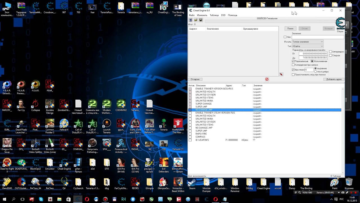Image resolution: width=360 pixels, height=203 pixels.
Task: Click Доп. возможности in the status bar
Action: pos(197,176)
